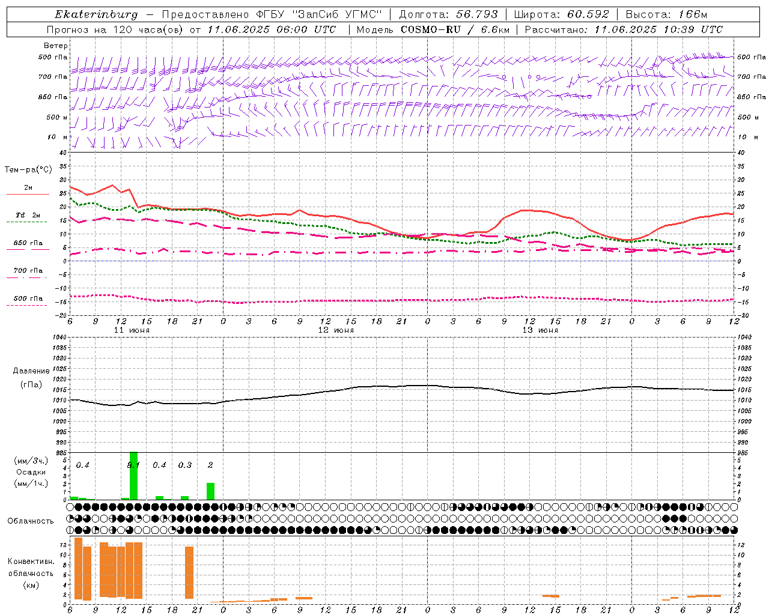Click the 'Осадки' precipitation label
The width and height of the screenshot is (769, 615).
click(31, 472)
